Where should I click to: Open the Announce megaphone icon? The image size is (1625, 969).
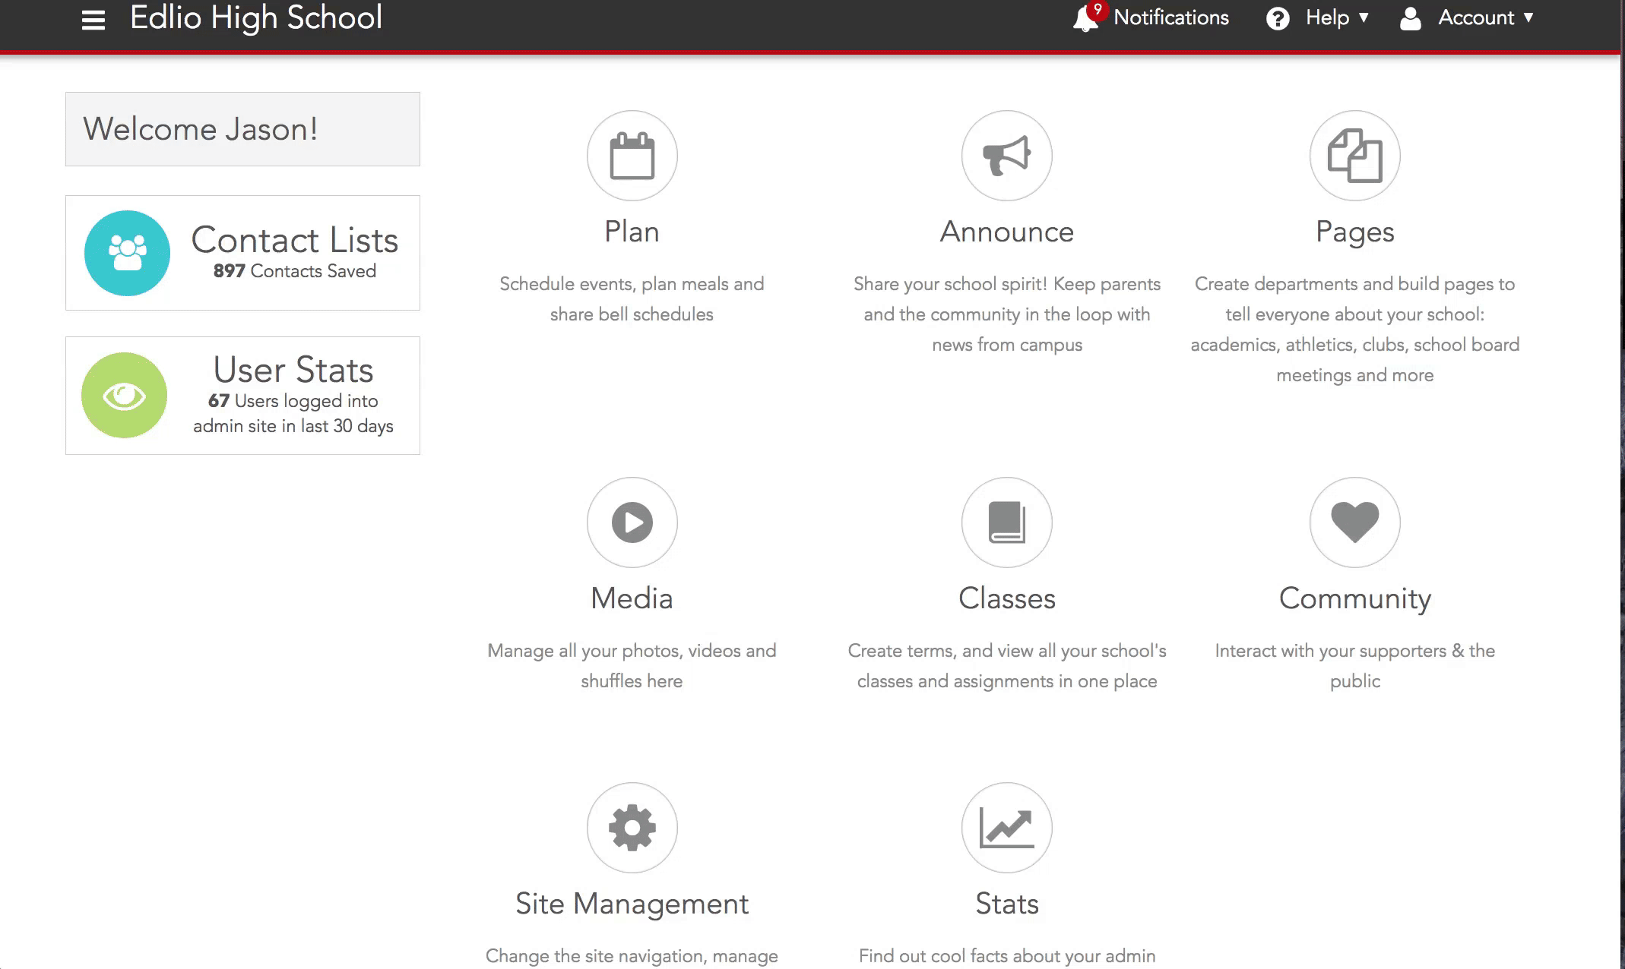1006,156
